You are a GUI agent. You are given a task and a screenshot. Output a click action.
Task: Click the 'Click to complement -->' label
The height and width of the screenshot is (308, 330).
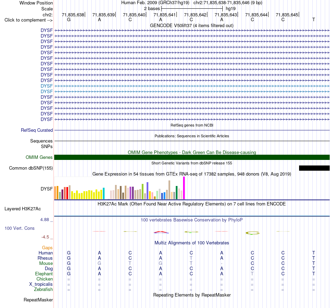pos(28,20)
